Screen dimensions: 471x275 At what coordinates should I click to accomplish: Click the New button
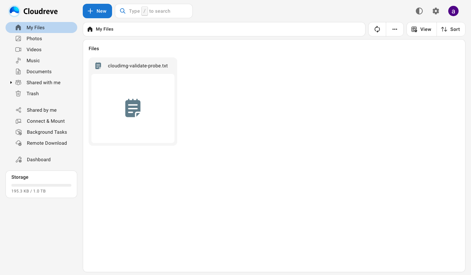point(97,11)
